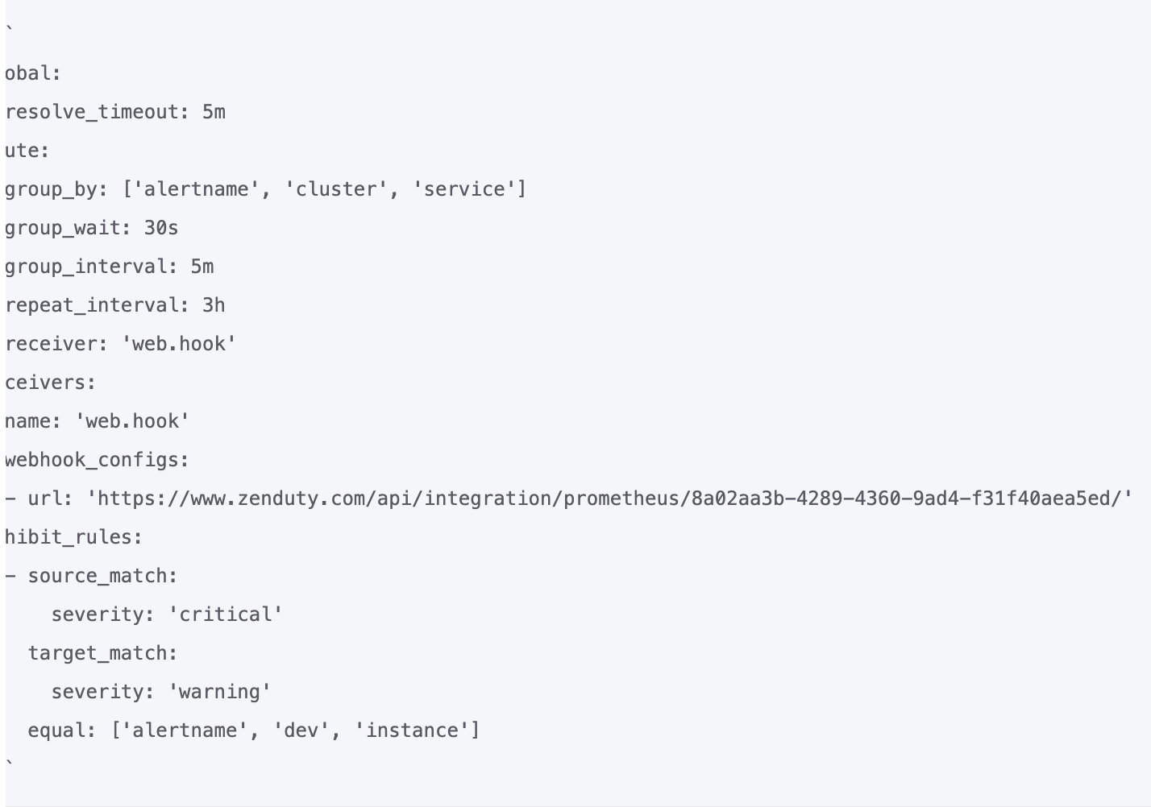Viewport: 1151px width, 807px height.
Task: Click the 'repeat_interval: 3h' line
Action: pyautogui.click(x=115, y=305)
